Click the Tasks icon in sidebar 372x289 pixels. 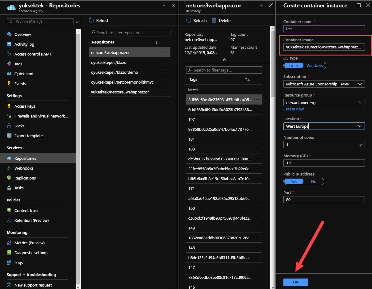coord(9,188)
